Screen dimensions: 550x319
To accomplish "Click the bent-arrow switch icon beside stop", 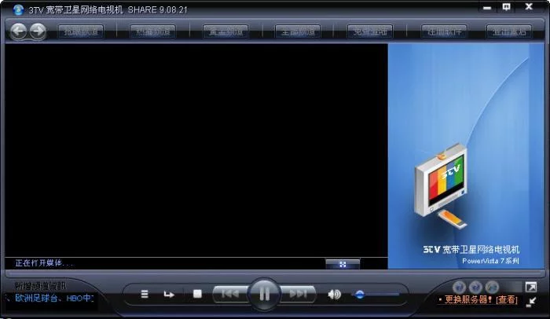I will (169, 294).
